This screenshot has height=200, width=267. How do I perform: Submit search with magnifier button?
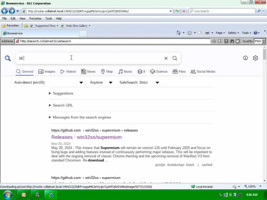tap(175, 58)
